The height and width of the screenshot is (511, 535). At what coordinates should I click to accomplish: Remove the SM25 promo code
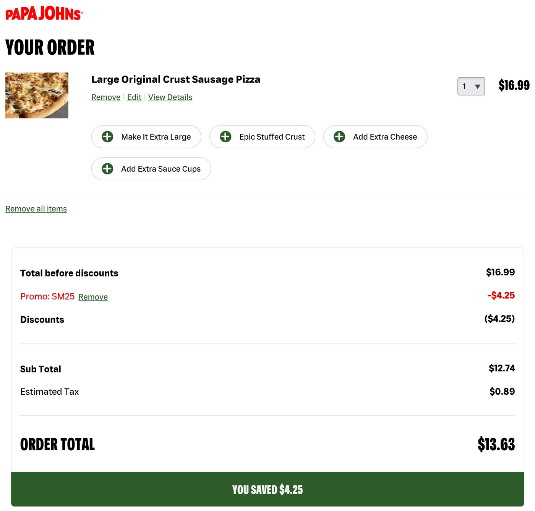93,297
